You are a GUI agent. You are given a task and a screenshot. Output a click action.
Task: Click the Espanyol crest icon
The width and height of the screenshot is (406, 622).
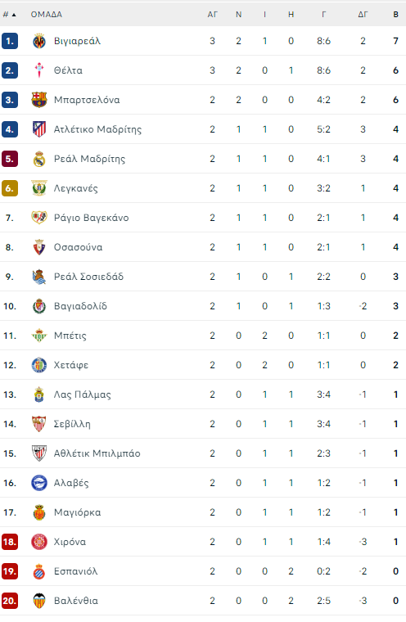coord(39,571)
